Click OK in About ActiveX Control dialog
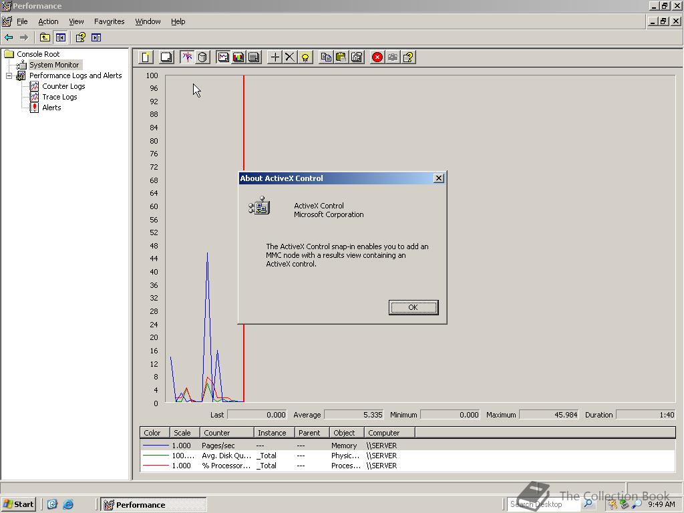Screen dimensions: 684x513 coord(413,307)
